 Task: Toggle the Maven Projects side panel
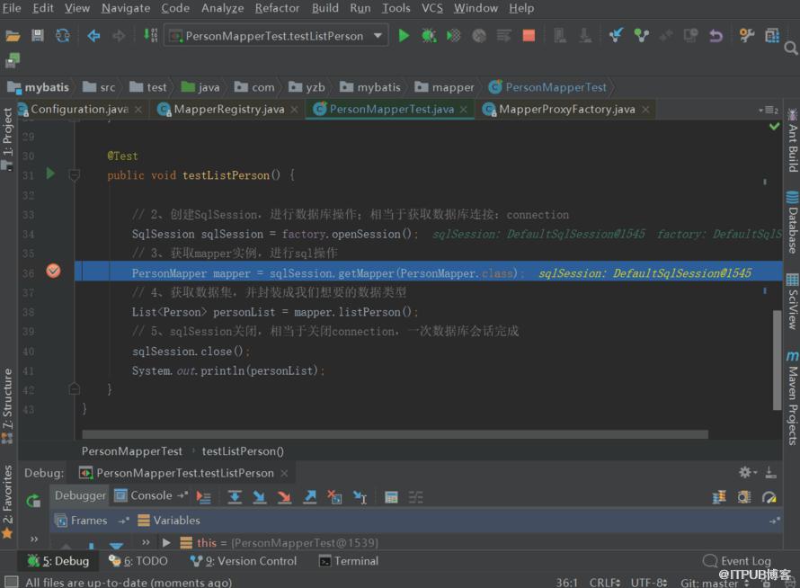click(792, 398)
